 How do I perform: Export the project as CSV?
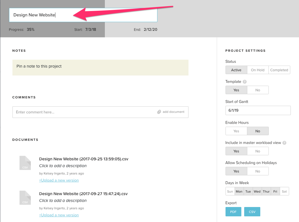click(252, 212)
